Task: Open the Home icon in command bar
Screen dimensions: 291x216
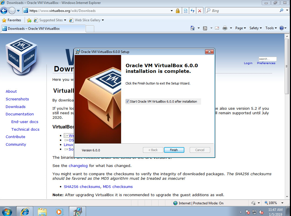Action: click(x=193, y=28)
